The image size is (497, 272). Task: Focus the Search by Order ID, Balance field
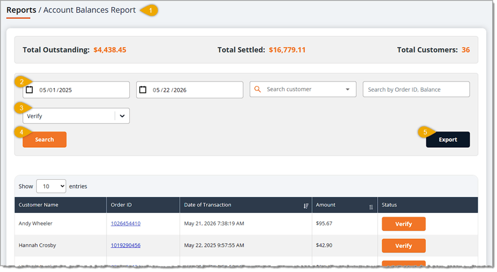(x=416, y=89)
